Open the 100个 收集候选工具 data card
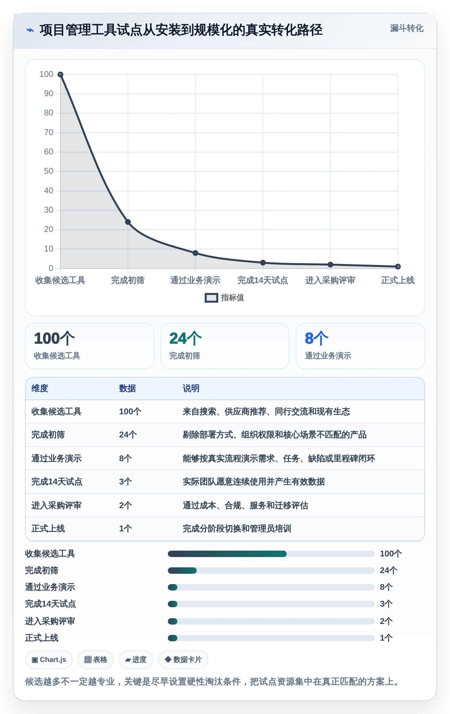This screenshot has width=450, height=714. [x=90, y=346]
